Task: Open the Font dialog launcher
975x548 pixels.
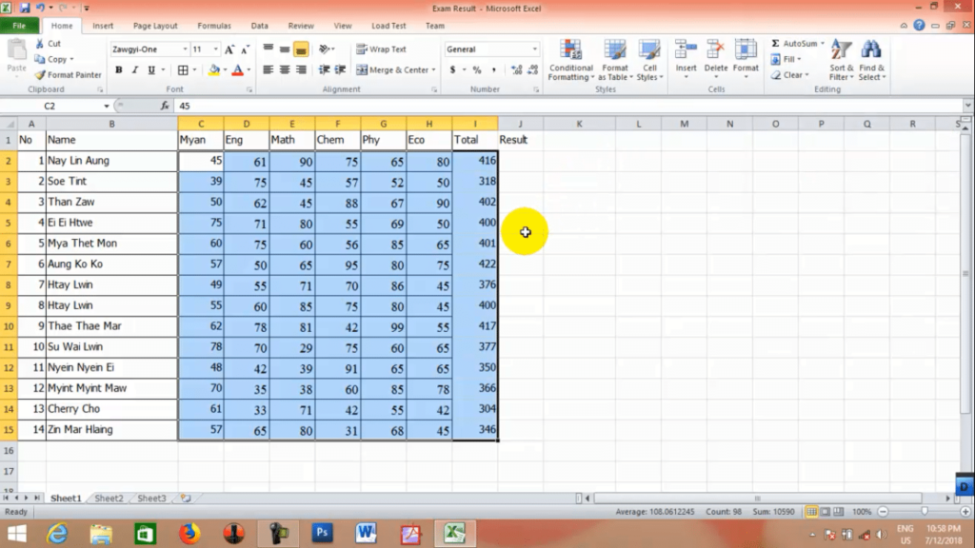Action: 249,90
